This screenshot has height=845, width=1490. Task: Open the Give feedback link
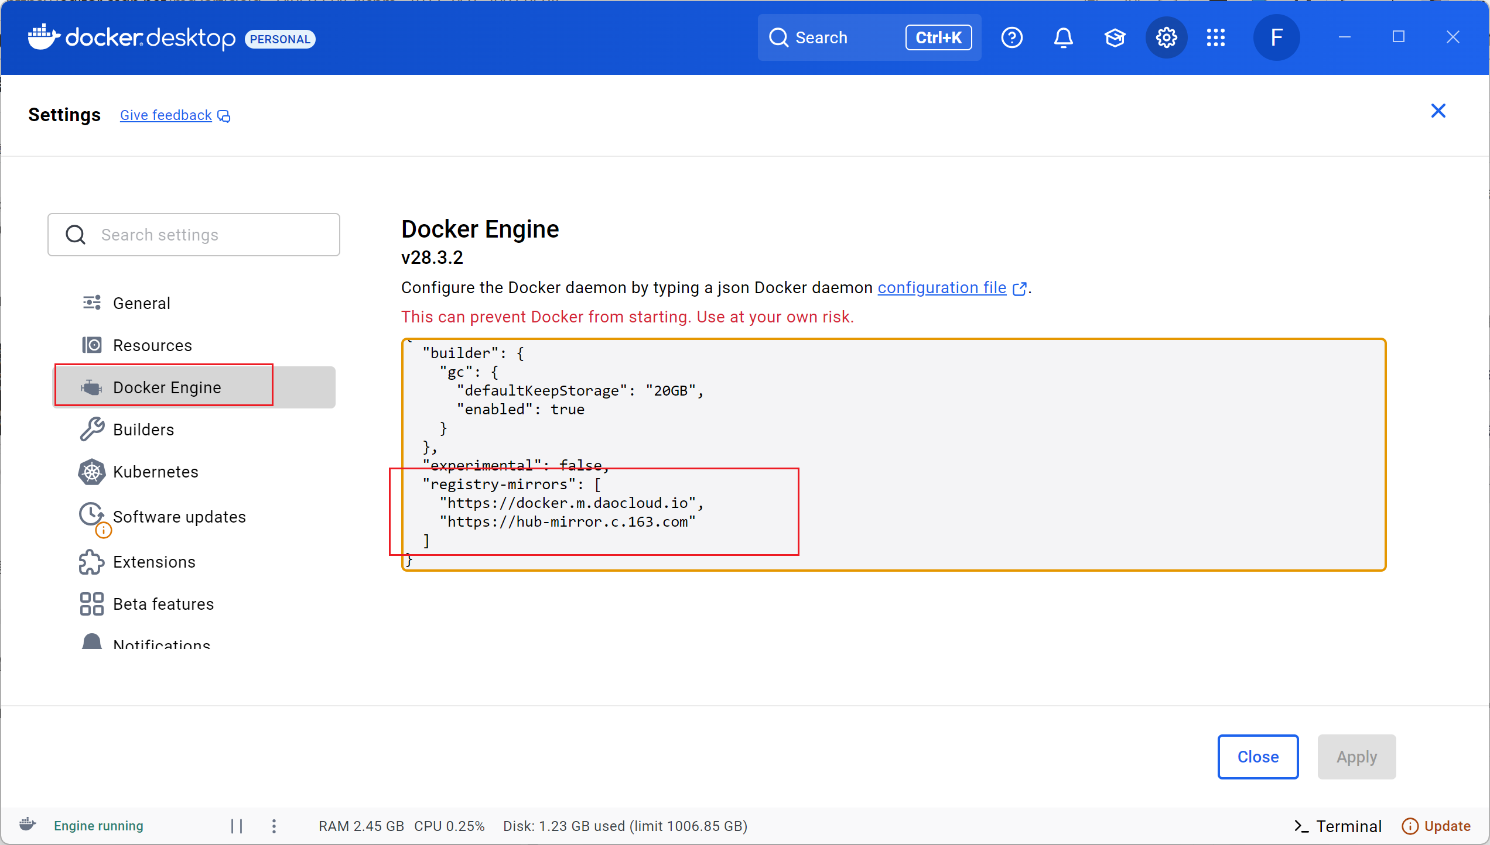(x=166, y=115)
